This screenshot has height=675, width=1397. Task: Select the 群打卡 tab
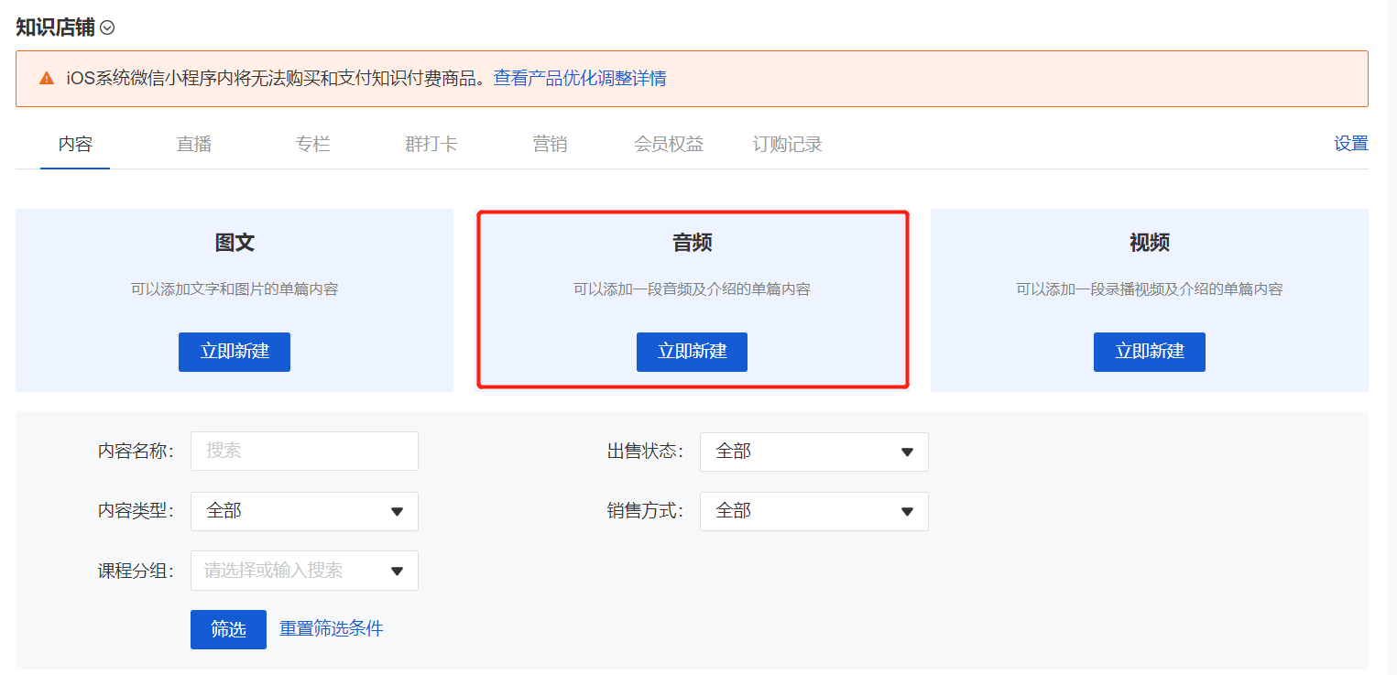pyautogui.click(x=431, y=145)
